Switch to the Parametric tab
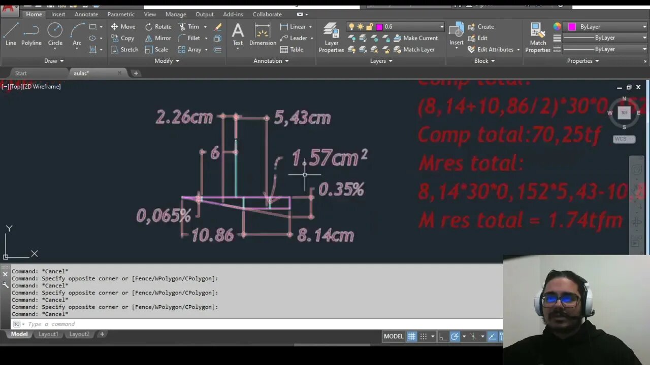 [x=121, y=14]
